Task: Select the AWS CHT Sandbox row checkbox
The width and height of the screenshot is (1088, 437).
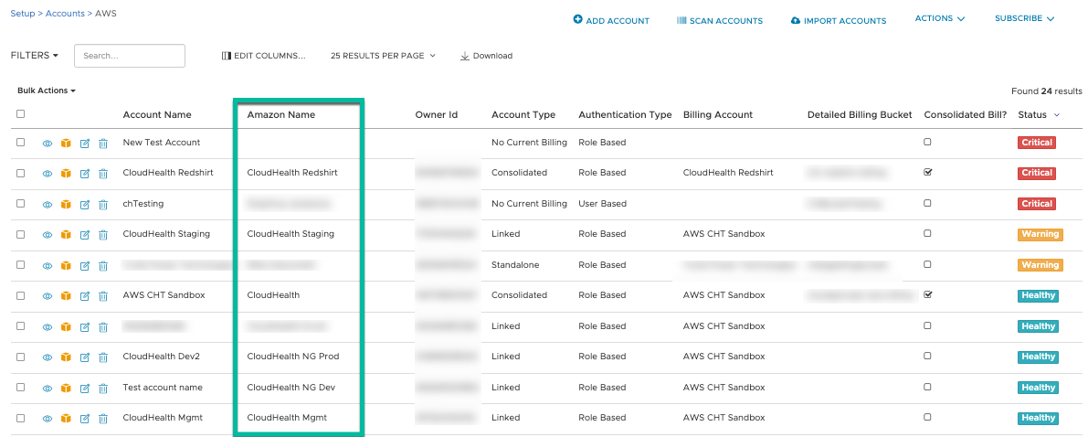Action: 20,294
